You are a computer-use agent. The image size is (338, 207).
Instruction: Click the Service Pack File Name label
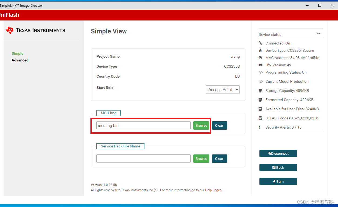coord(120,146)
